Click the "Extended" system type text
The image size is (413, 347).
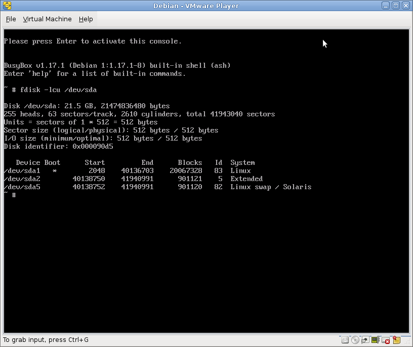tap(246, 179)
